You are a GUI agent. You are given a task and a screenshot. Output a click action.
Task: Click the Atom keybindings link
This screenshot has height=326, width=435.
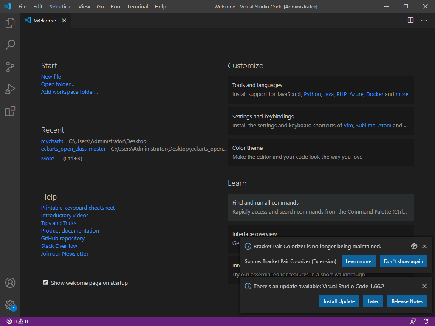pos(384,126)
